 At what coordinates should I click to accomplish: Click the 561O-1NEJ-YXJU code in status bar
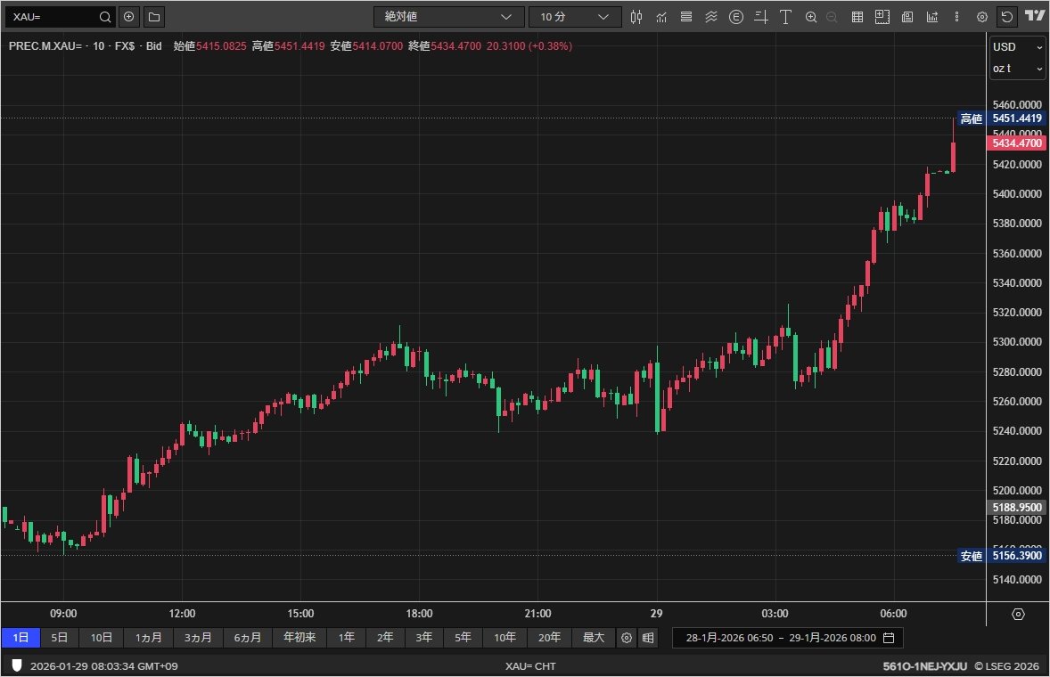[925, 666]
